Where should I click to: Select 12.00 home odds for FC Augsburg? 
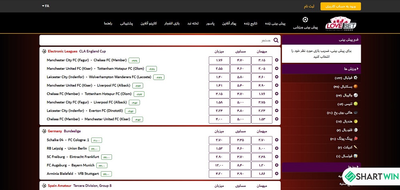219,165
